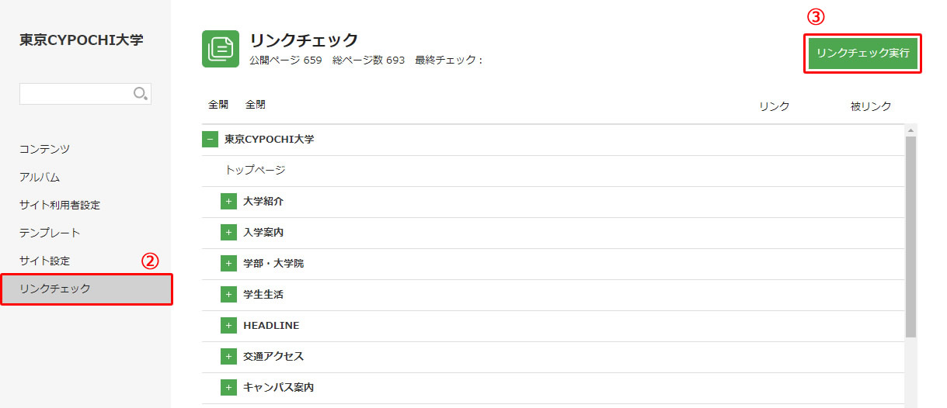Click 全開 to expand all

pyautogui.click(x=218, y=105)
